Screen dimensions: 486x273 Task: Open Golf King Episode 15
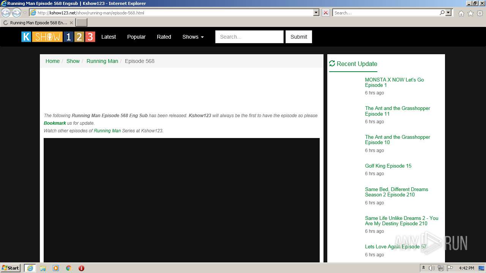[x=388, y=166]
